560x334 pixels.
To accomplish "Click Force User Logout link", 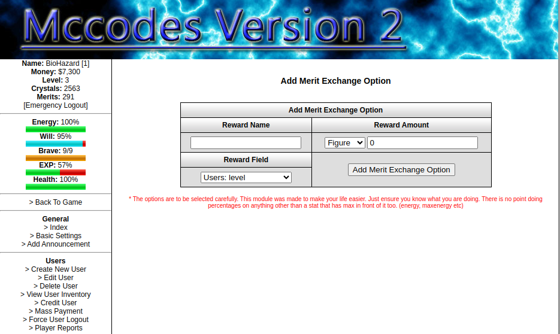I will 56,320.
